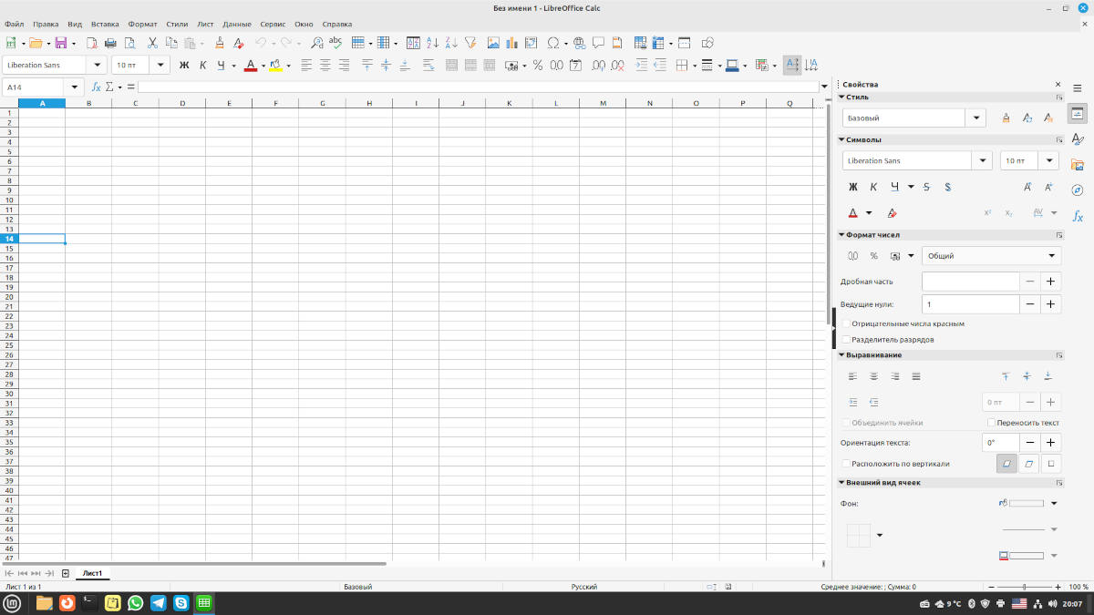
Task: Click the Sort ascending icon
Action: pyautogui.click(x=432, y=43)
